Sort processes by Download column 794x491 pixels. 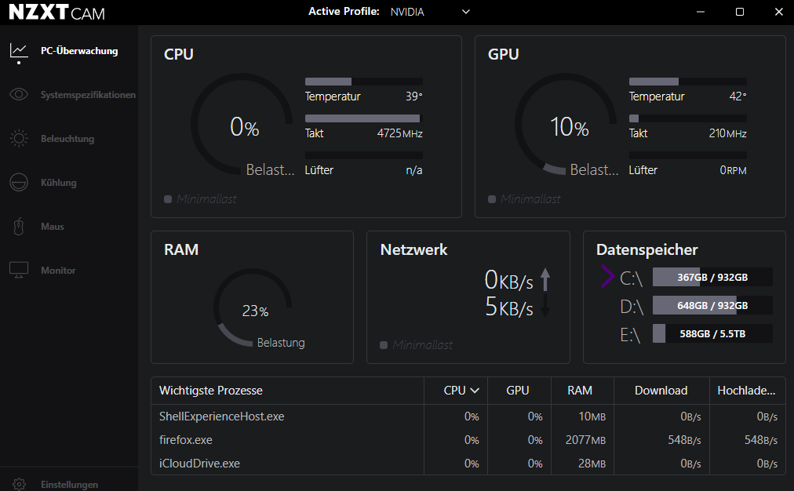pos(661,391)
